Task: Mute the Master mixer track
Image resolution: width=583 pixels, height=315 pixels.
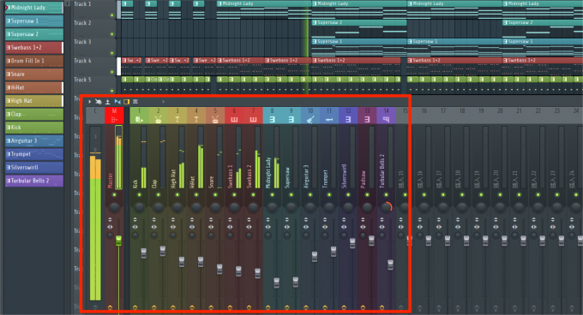Action: [114, 195]
